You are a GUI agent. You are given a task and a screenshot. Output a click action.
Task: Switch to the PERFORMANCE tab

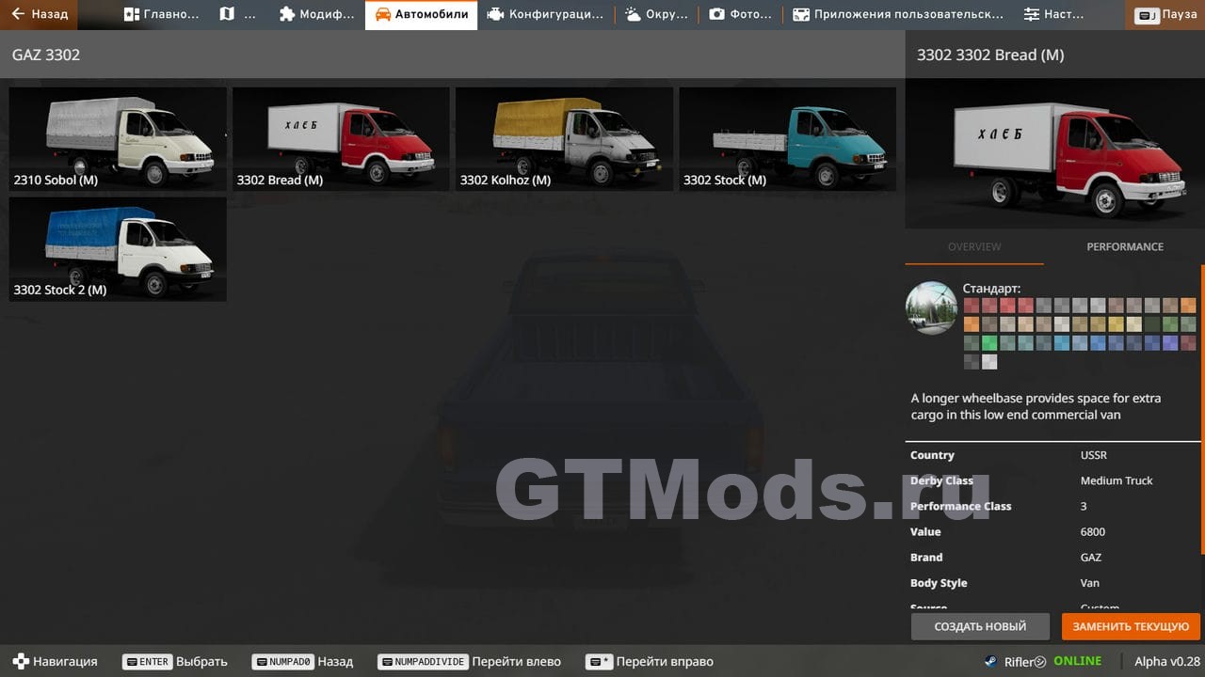[x=1125, y=246]
